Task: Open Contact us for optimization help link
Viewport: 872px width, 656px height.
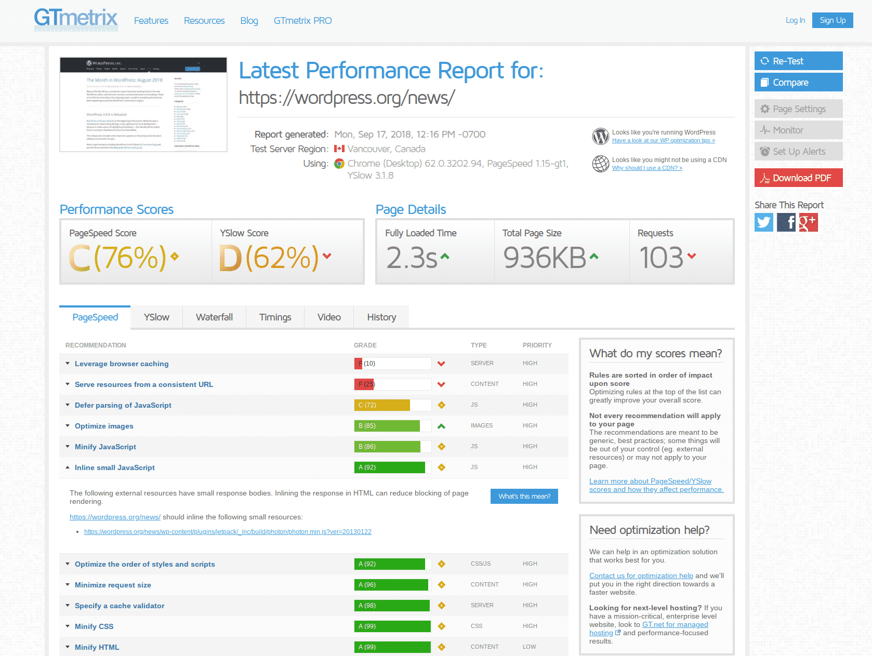Action: click(641, 575)
